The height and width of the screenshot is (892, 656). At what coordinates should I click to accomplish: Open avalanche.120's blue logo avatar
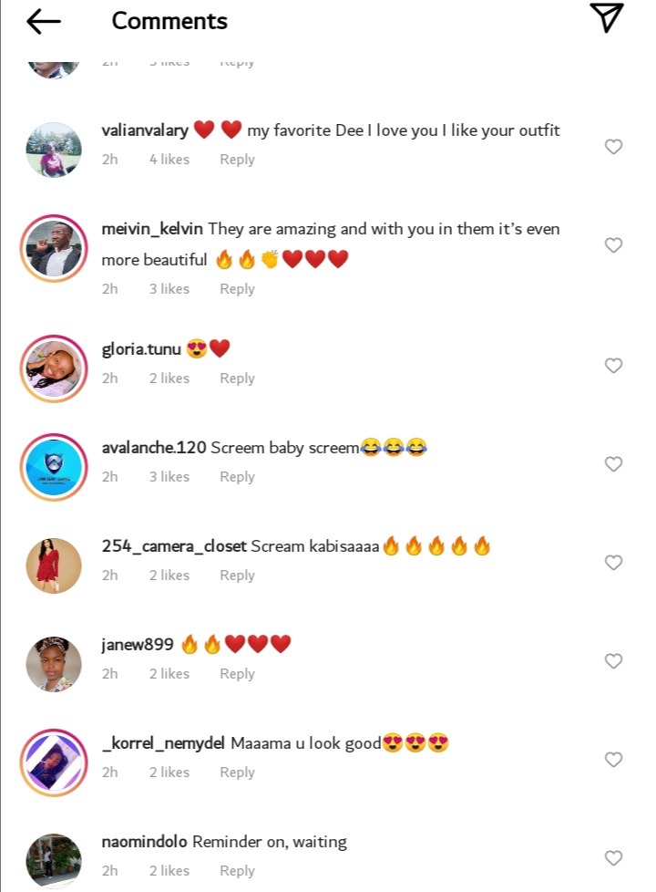tap(54, 467)
